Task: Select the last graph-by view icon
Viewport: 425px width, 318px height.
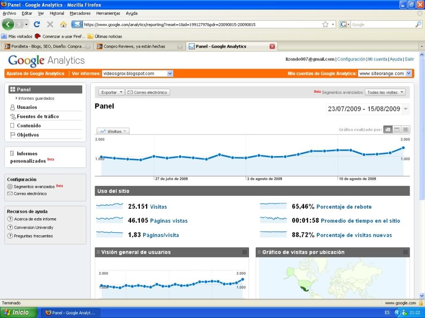Action: pos(405,130)
